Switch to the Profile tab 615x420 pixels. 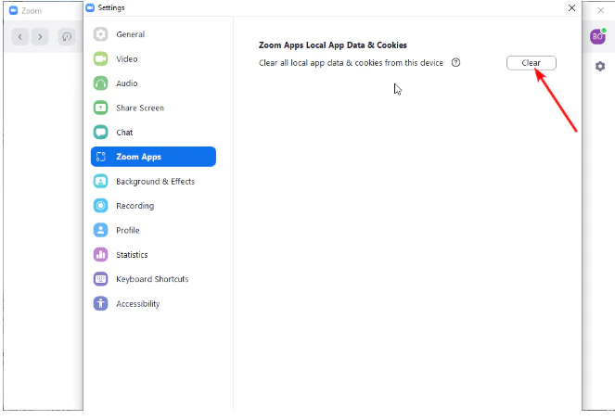pos(128,231)
